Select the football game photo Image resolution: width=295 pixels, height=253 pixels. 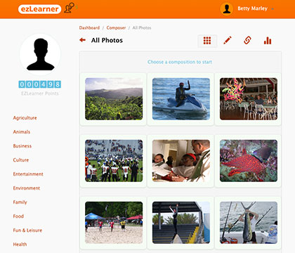(114, 161)
